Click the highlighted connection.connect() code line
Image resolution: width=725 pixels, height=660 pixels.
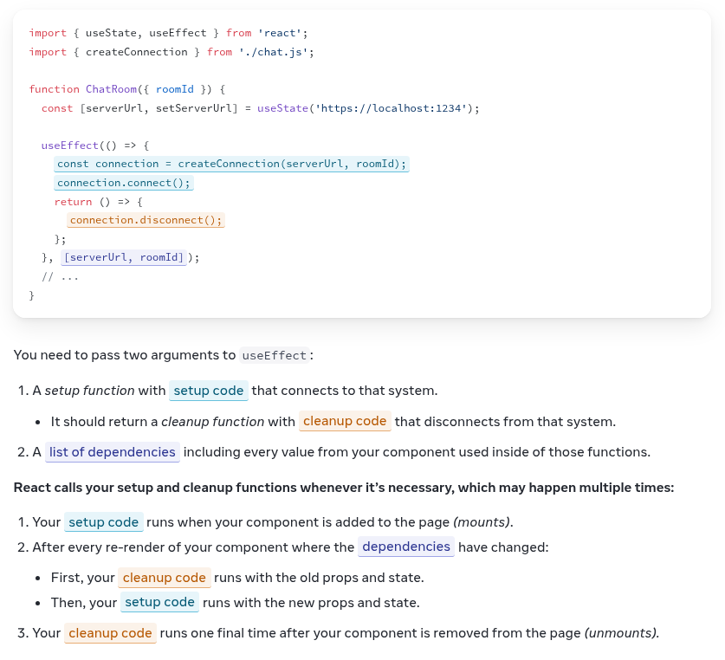point(124,183)
